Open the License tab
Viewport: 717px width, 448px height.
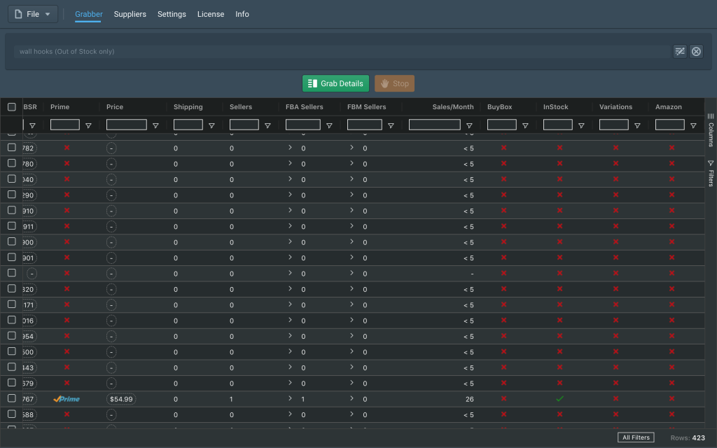coord(211,14)
